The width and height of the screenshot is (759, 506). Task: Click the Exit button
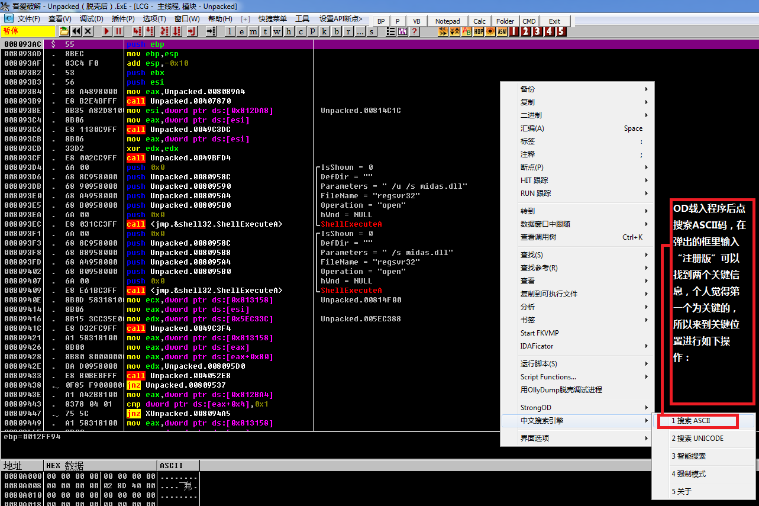coord(554,21)
